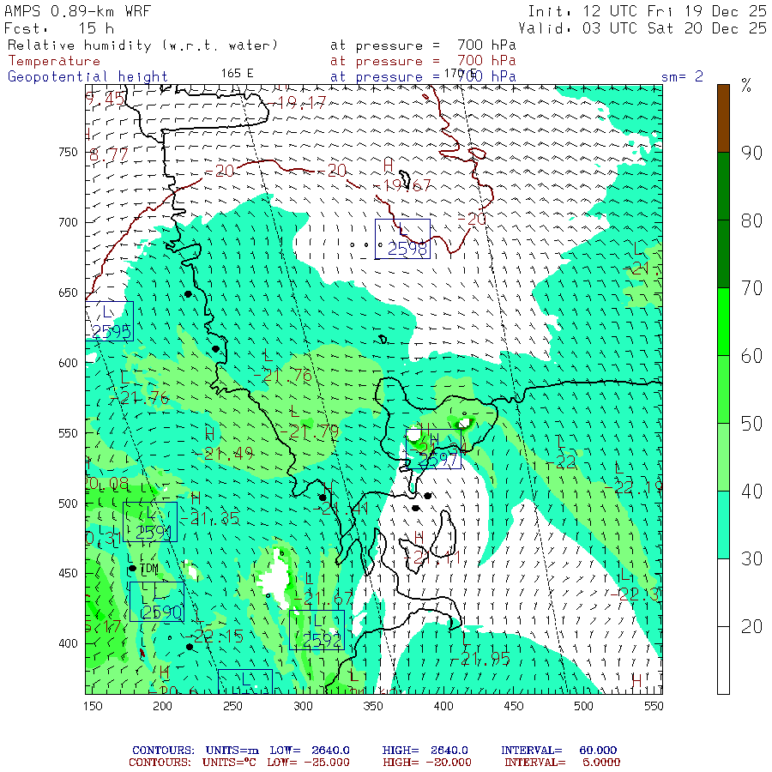The height and width of the screenshot is (772, 772).
Task: Click the "-21.35" temperature value
Action: 210,518
